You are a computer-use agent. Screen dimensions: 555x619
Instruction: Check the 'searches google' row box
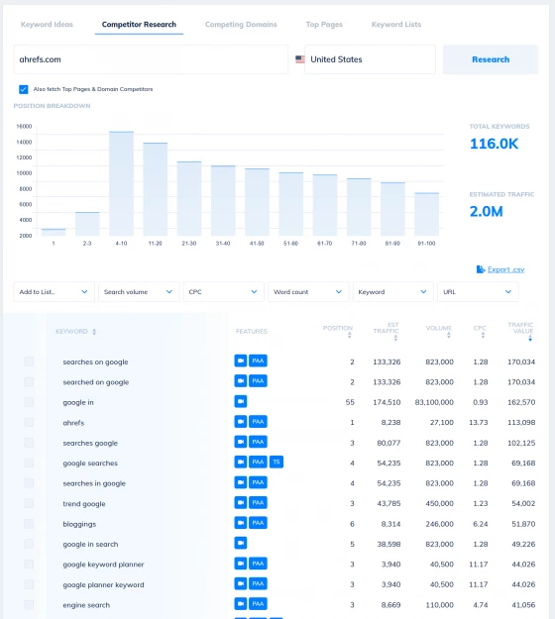click(x=29, y=443)
